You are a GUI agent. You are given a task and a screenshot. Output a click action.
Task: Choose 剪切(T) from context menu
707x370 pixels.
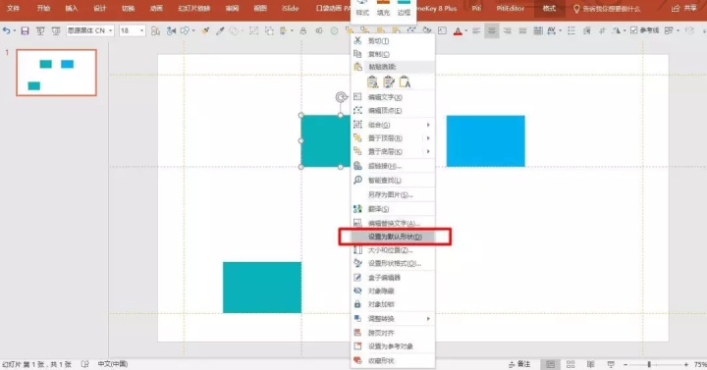393,41
